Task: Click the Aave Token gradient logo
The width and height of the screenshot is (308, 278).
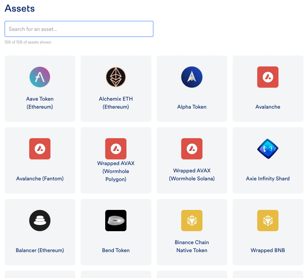Action: coord(40,77)
